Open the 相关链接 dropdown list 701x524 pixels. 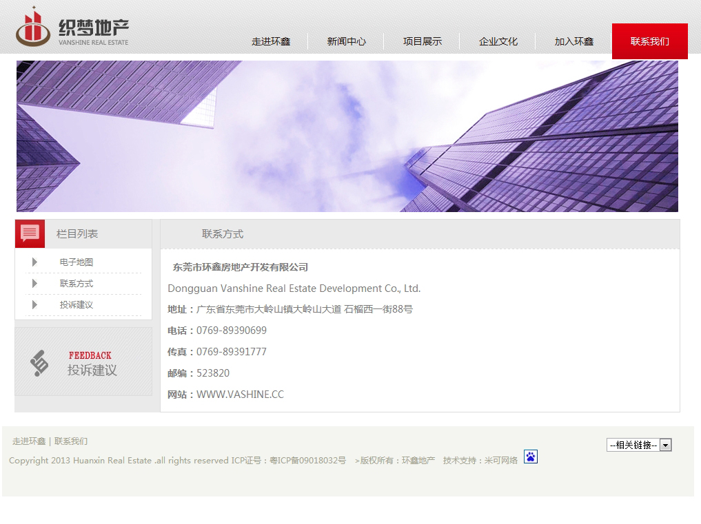pyautogui.click(x=639, y=445)
